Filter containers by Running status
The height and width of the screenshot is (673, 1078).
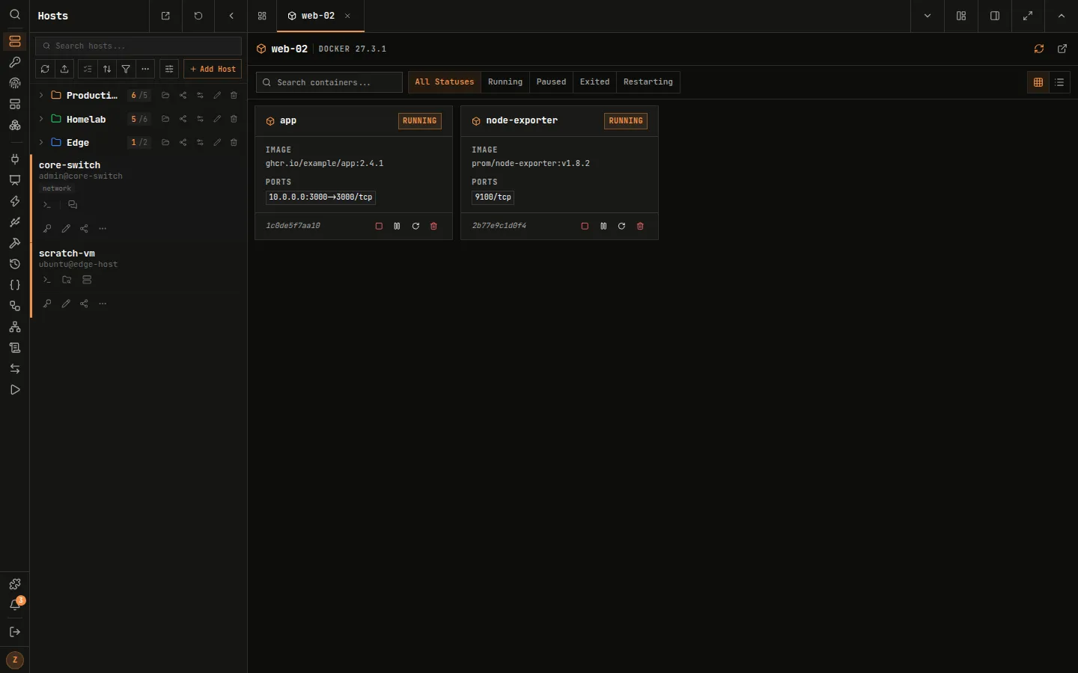pyautogui.click(x=505, y=82)
